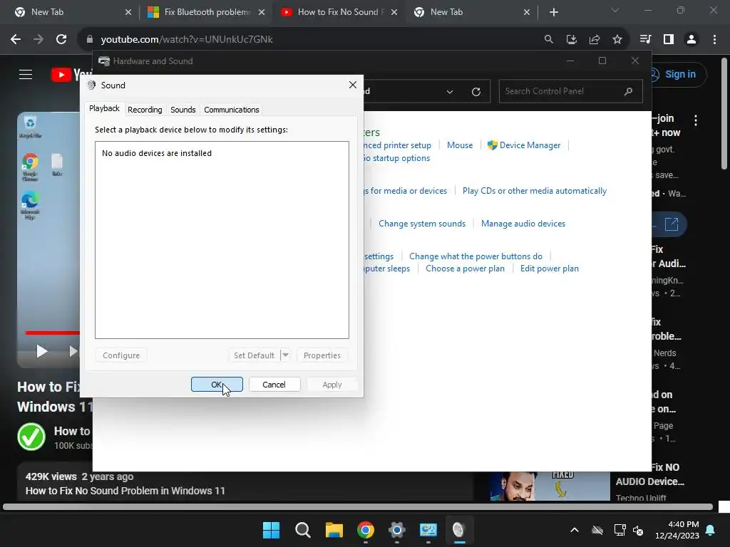The image size is (730, 547).
Task: Open the zoom magnifier icon in address bar
Action: click(x=549, y=40)
